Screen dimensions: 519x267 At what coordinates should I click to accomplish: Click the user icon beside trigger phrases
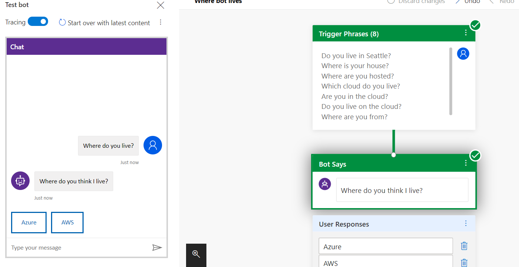pyautogui.click(x=463, y=53)
